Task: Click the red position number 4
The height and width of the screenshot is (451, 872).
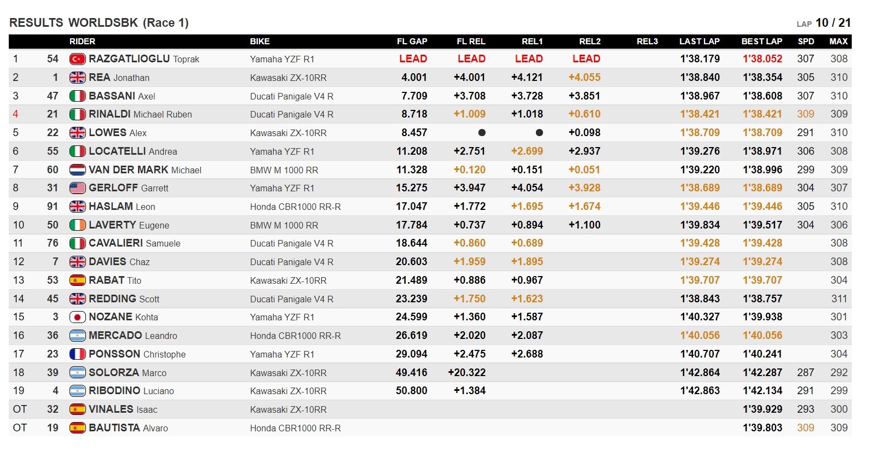Action: click(15, 114)
